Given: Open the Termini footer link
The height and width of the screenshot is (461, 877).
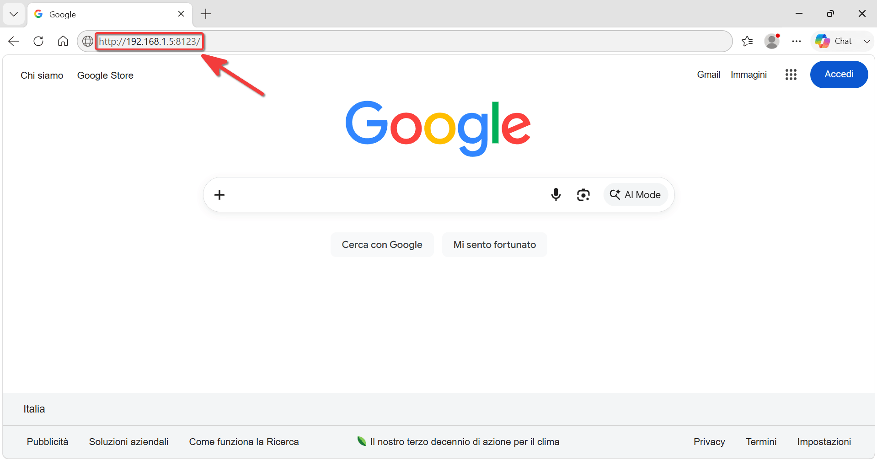Looking at the screenshot, I should [761, 442].
